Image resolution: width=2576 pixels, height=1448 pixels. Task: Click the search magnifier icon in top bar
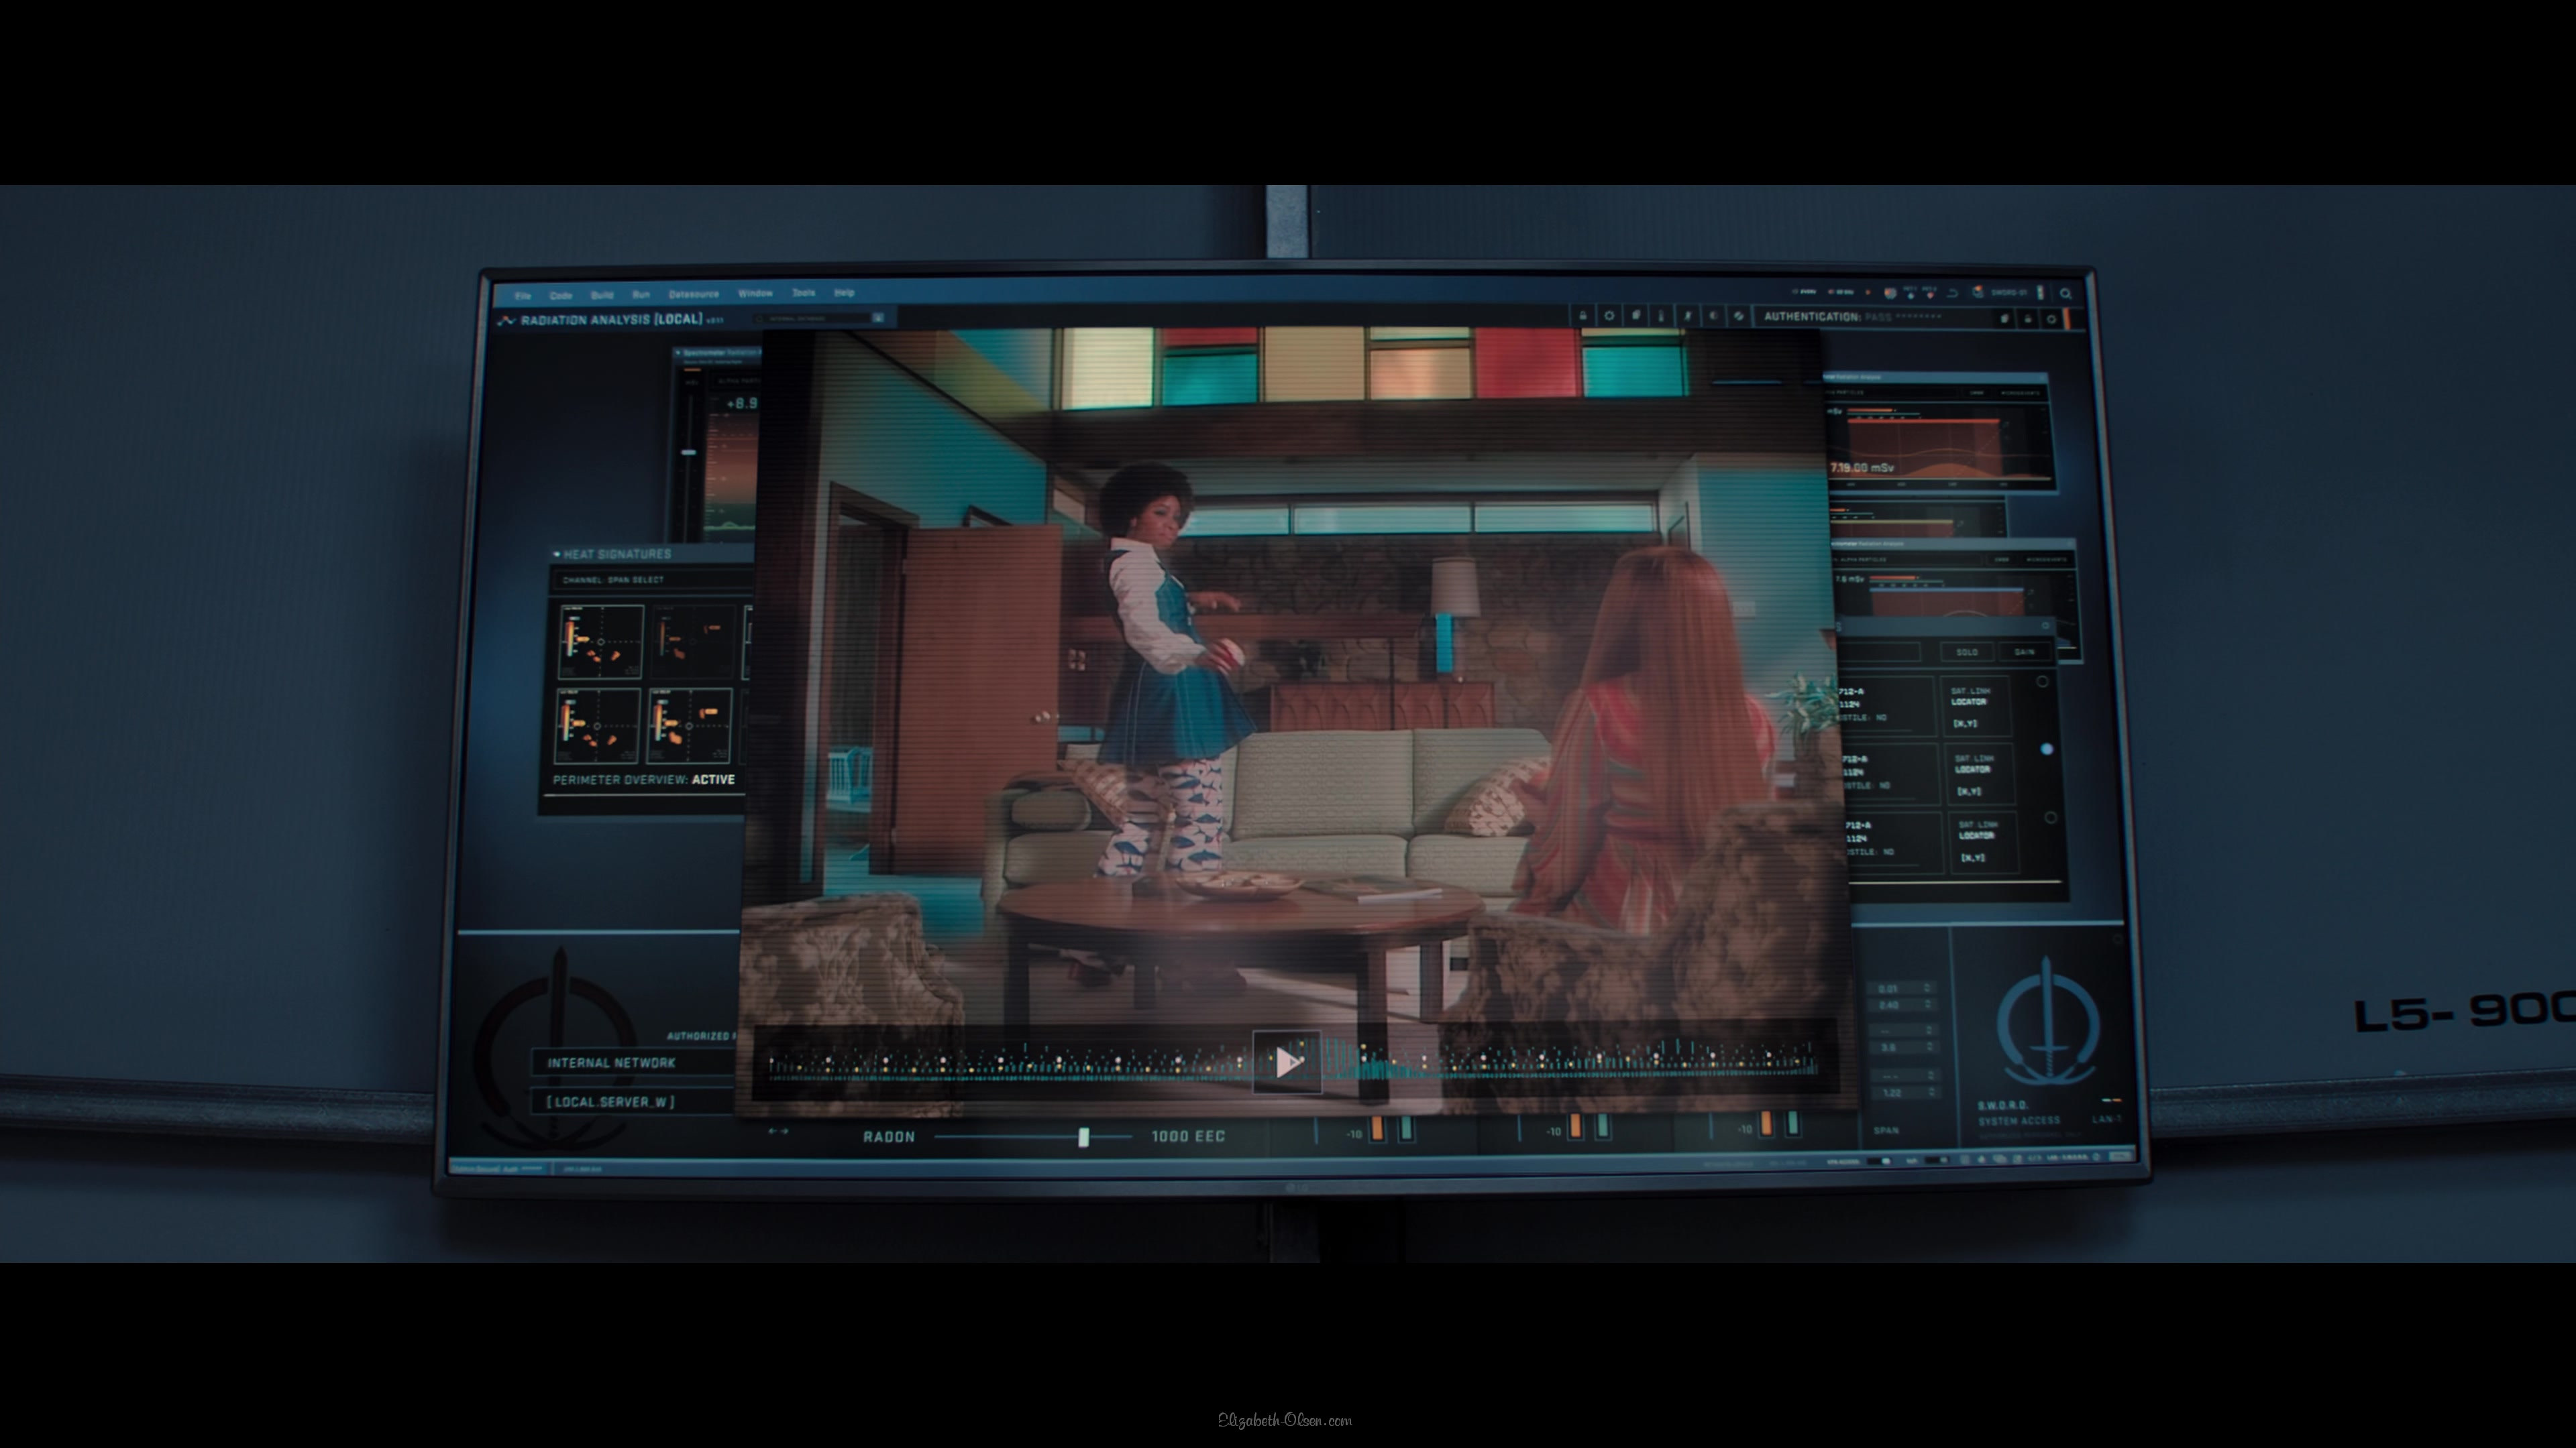click(2066, 294)
